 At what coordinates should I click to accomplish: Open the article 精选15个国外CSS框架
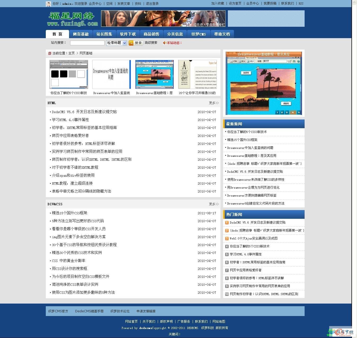pos(69,213)
